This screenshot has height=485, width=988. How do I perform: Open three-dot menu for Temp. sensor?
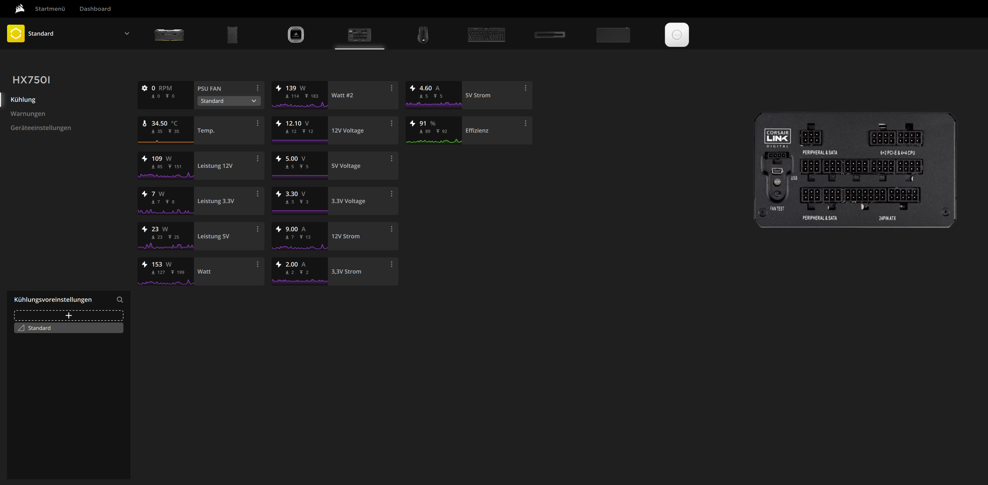point(257,123)
